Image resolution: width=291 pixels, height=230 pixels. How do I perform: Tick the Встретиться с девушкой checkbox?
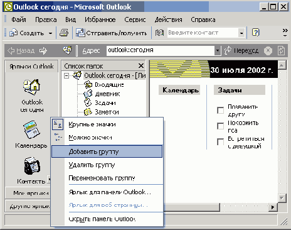tap(220, 141)
